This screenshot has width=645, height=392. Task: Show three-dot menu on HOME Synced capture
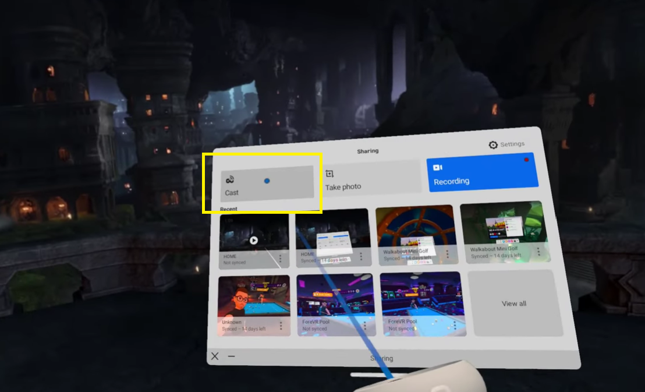361,256
